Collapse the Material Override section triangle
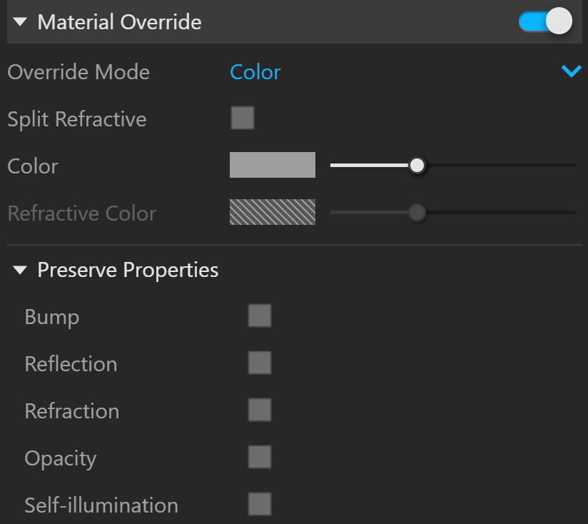The height and width of the screenshot is (524, 588). [x=20, y=21]
